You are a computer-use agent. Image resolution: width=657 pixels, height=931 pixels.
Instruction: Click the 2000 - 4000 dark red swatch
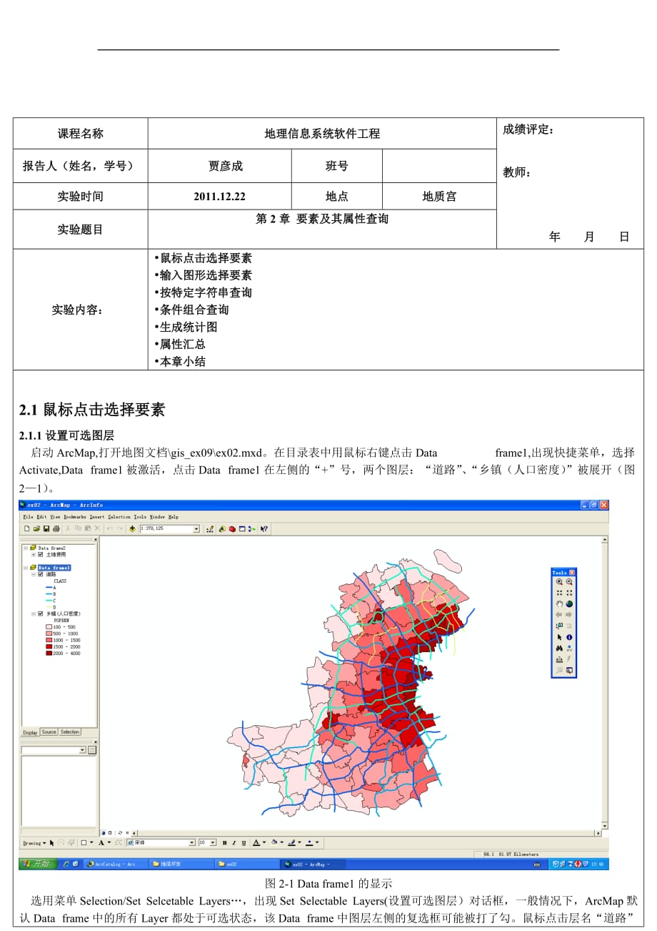coord(49,654)
